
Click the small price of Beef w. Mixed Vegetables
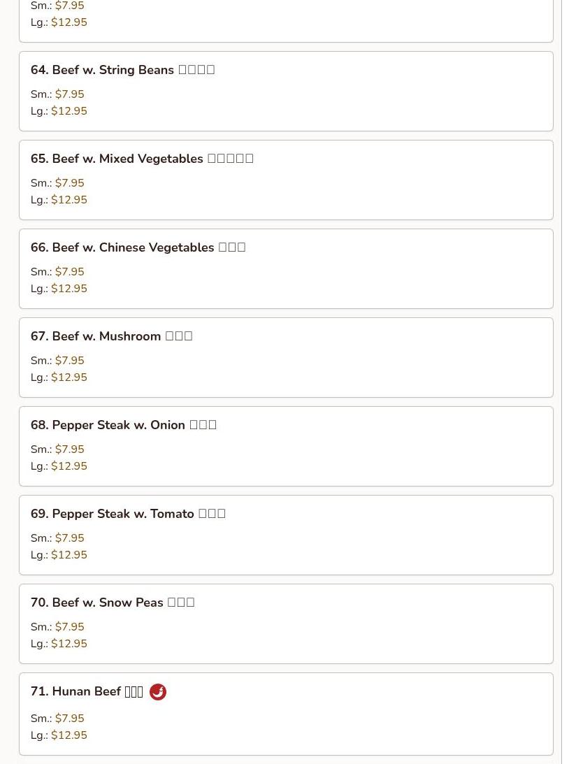click(x=70, y=182)
